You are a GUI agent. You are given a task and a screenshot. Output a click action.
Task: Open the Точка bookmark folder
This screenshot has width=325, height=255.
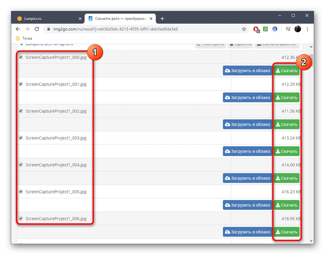pos(24,38)
